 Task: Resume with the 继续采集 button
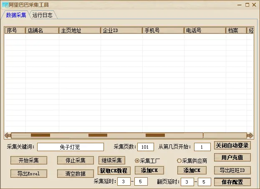coord(111,160)
